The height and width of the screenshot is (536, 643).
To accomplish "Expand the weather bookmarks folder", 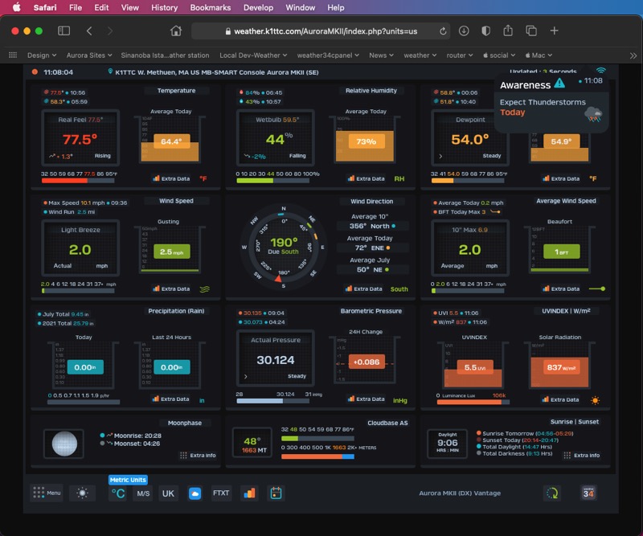I will (420, 55).
